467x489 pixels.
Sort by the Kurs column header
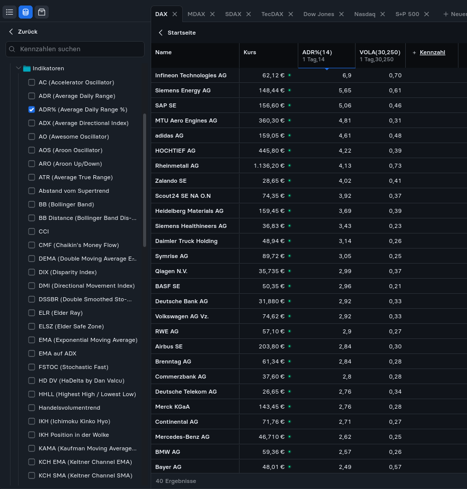268,56
